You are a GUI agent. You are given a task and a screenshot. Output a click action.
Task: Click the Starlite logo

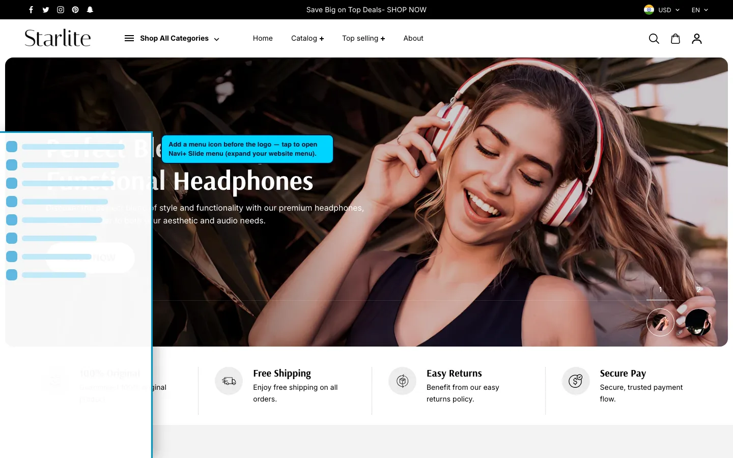pyautogui.click(x=58, y=38)
